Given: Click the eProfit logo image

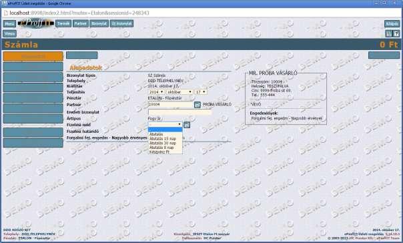Looking at the screenshot, I should 36,23.
